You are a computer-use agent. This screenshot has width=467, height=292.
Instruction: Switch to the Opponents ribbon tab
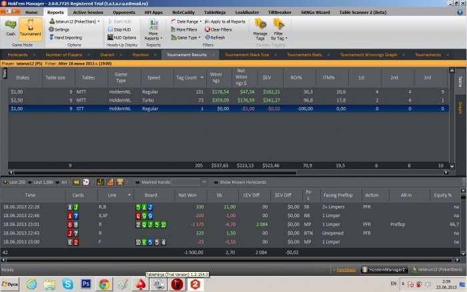point(125,12)
